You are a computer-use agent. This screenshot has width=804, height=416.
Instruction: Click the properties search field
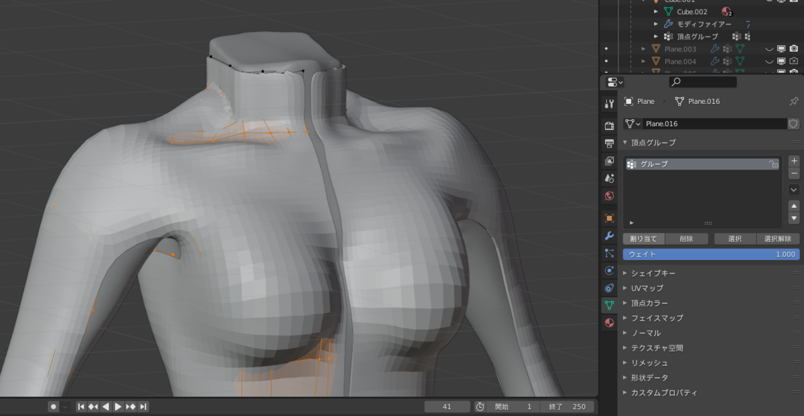703,82
